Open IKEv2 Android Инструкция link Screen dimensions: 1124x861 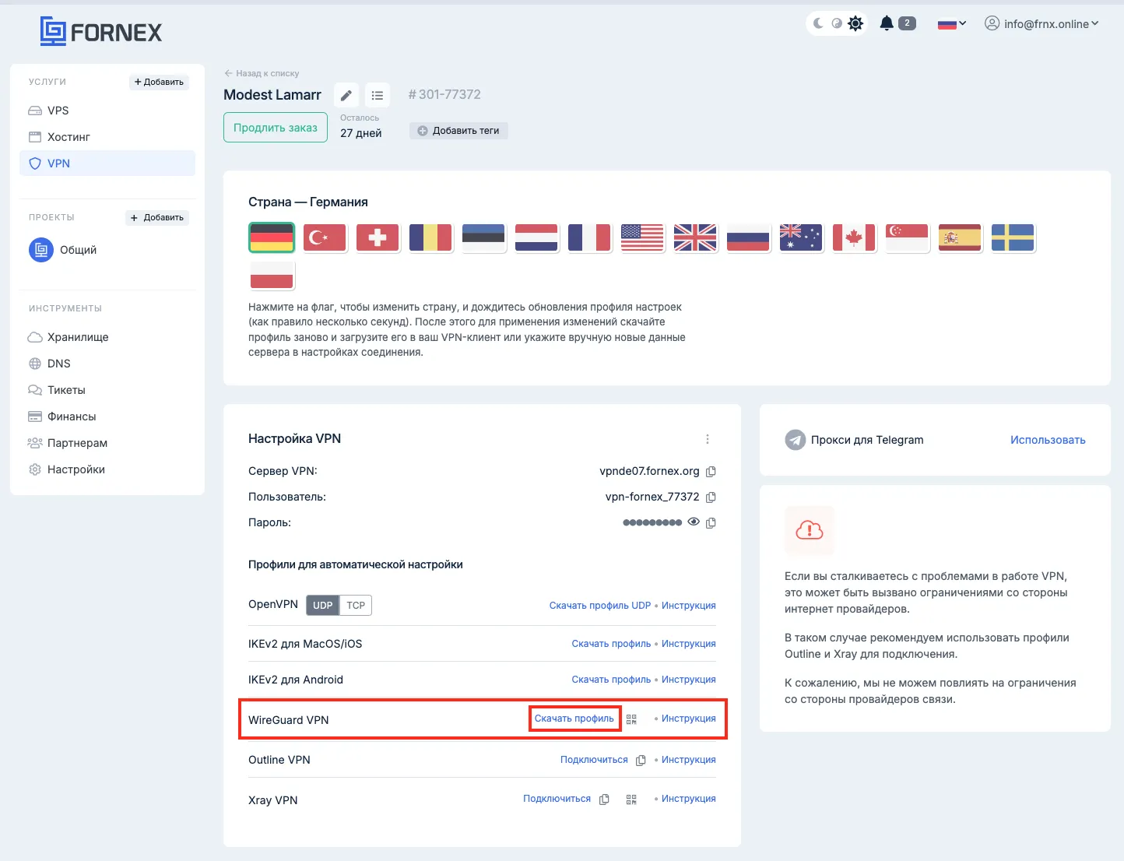tap(689, 680)
